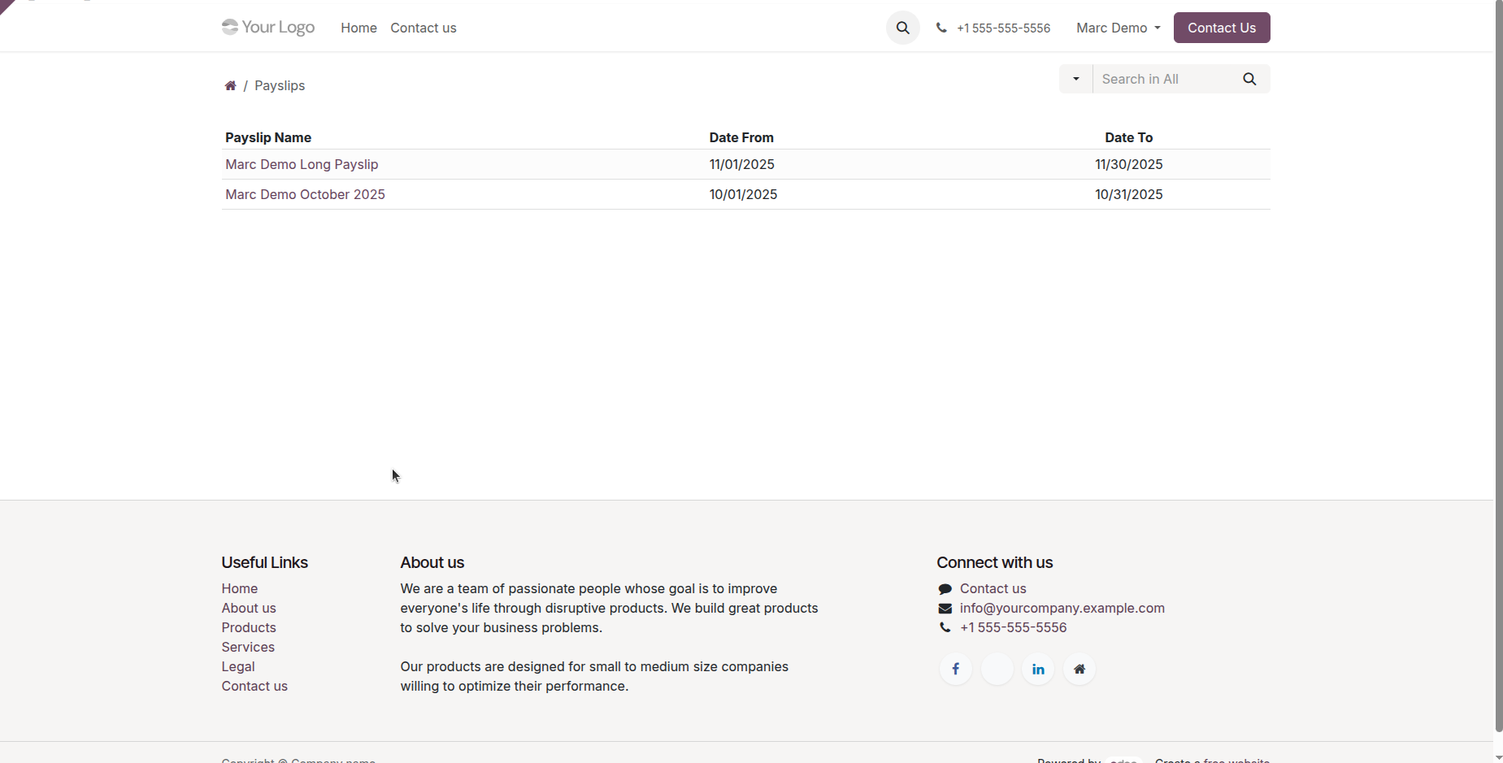
Task: Click the info@yourcompany.example.com email link
Action: [1062, 608]
